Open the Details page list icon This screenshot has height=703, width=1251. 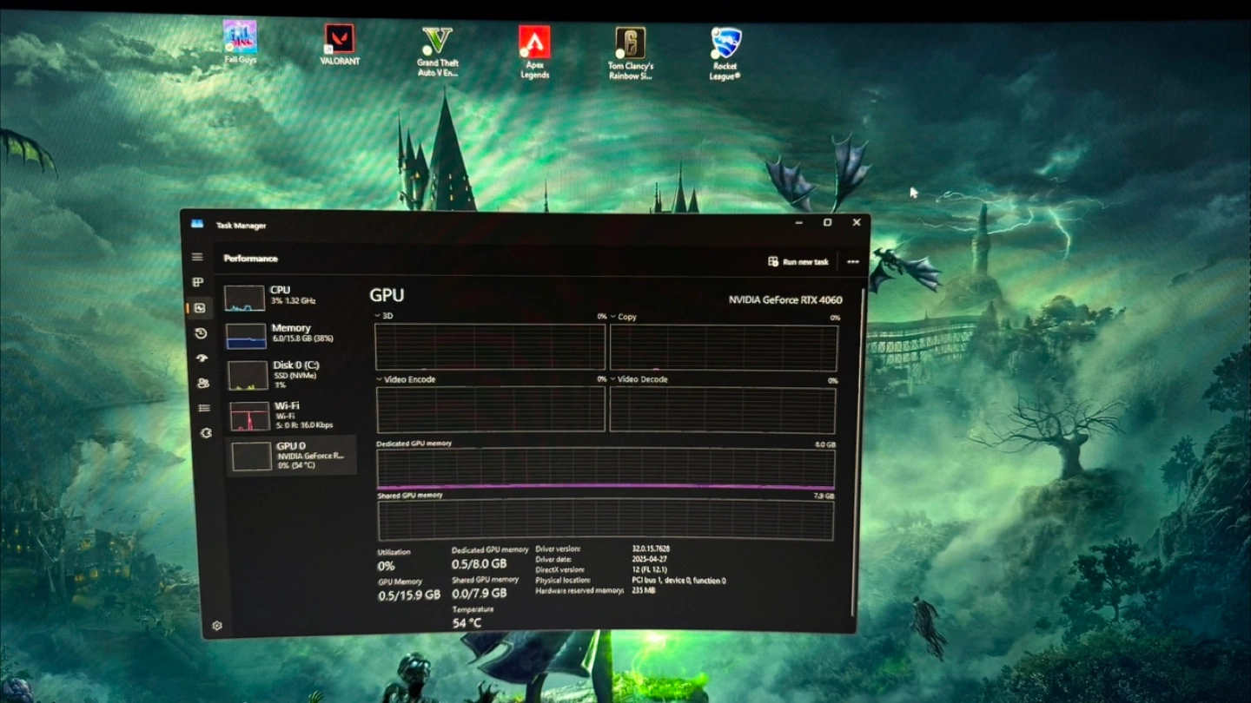[204, 408]
